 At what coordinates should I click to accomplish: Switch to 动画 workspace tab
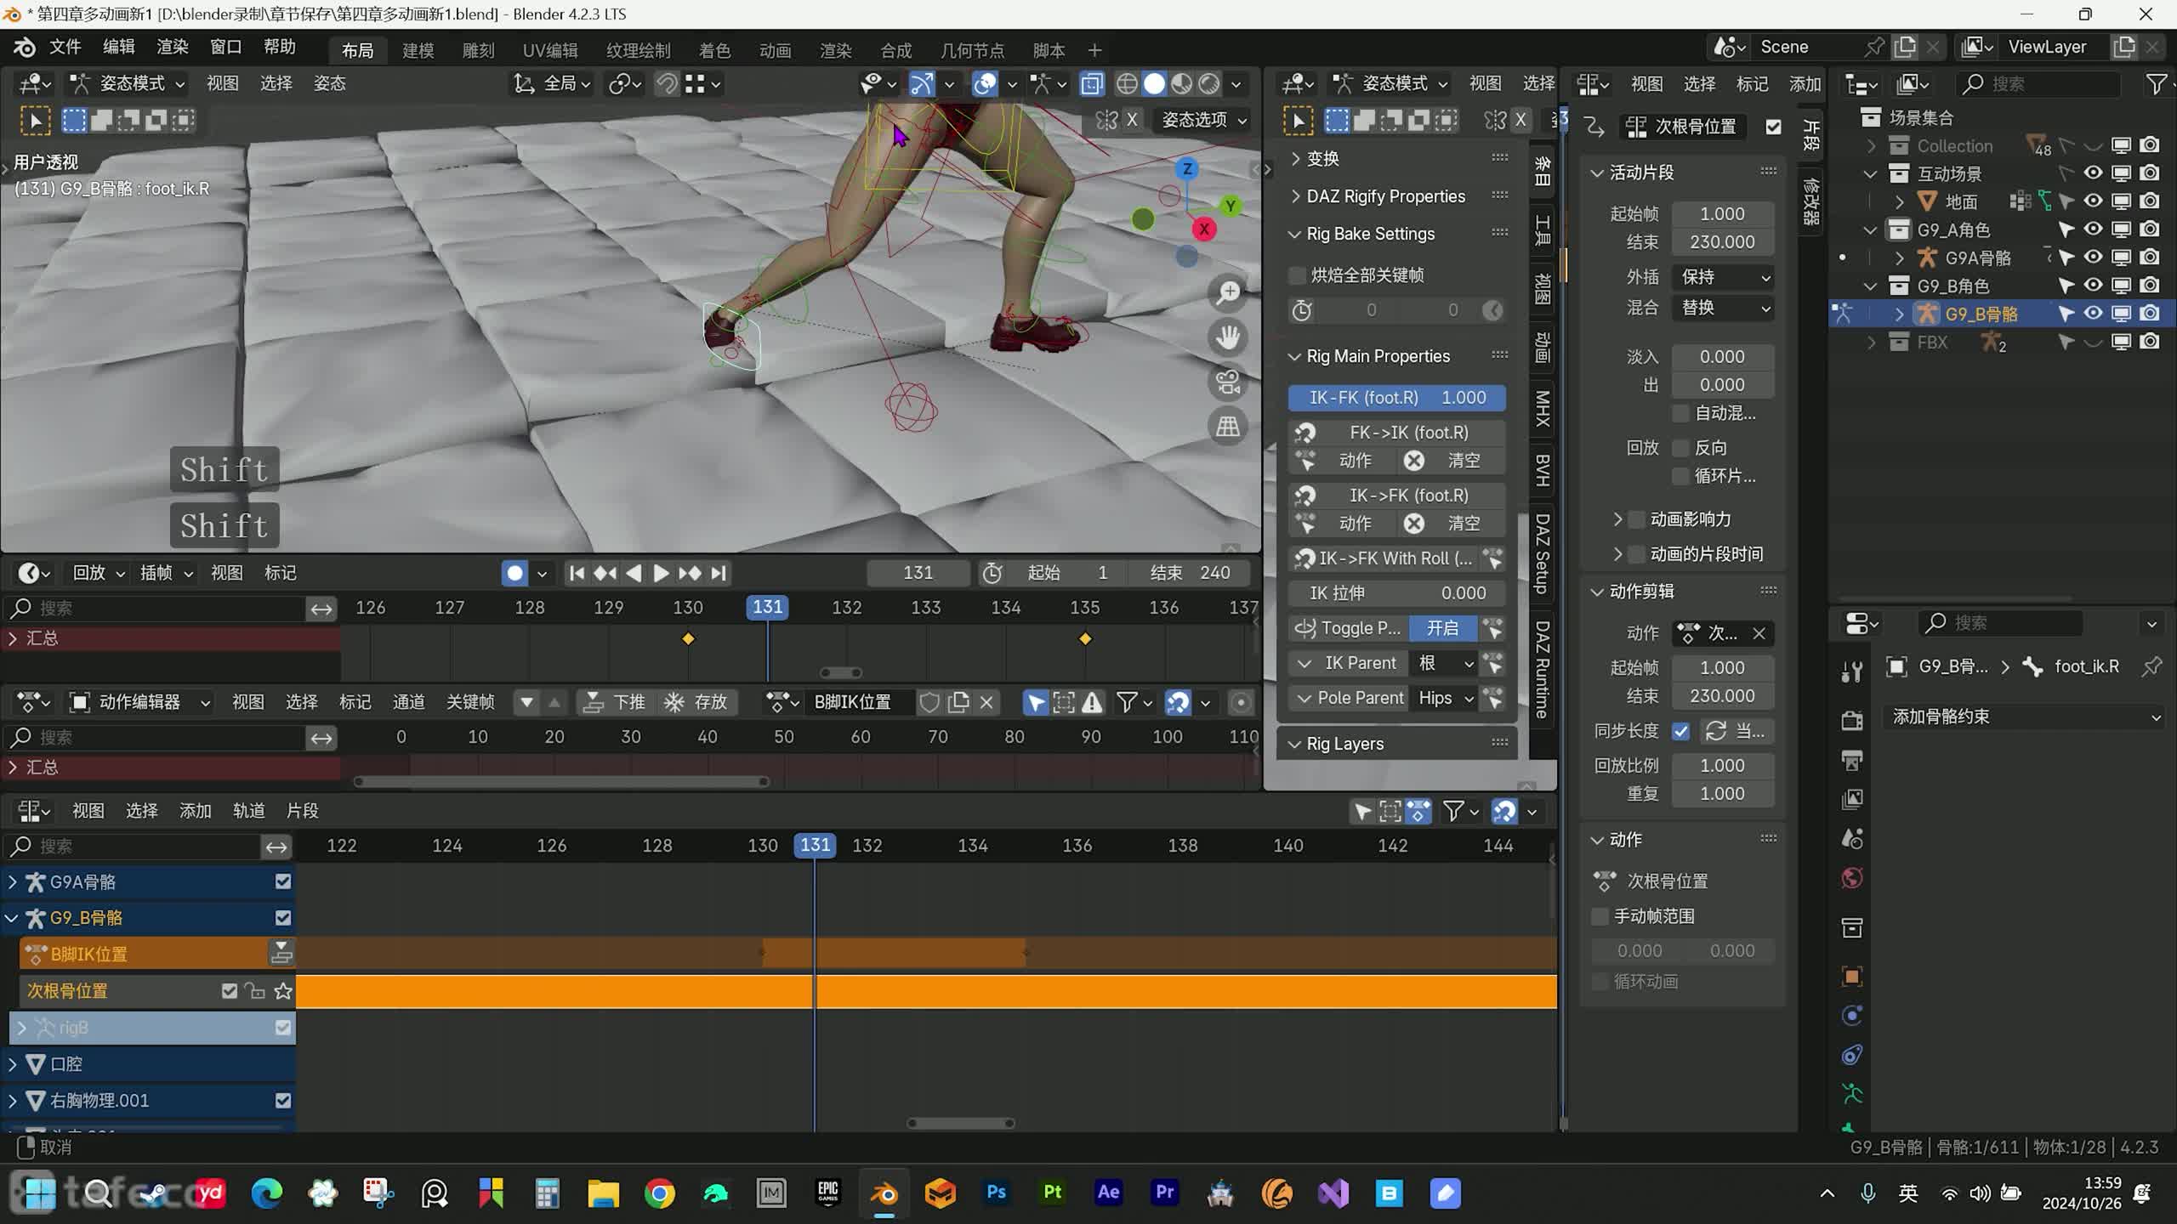tap(775, 50)
